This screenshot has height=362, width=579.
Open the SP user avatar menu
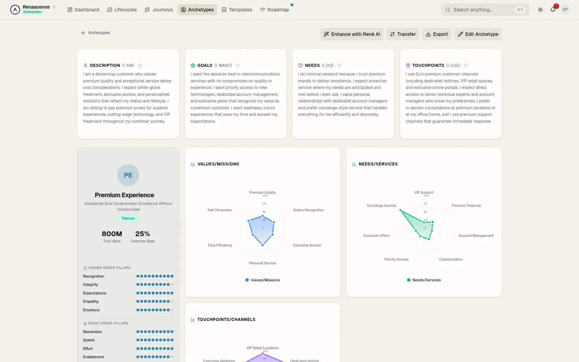pyautogui.click(x=565, y=9)
